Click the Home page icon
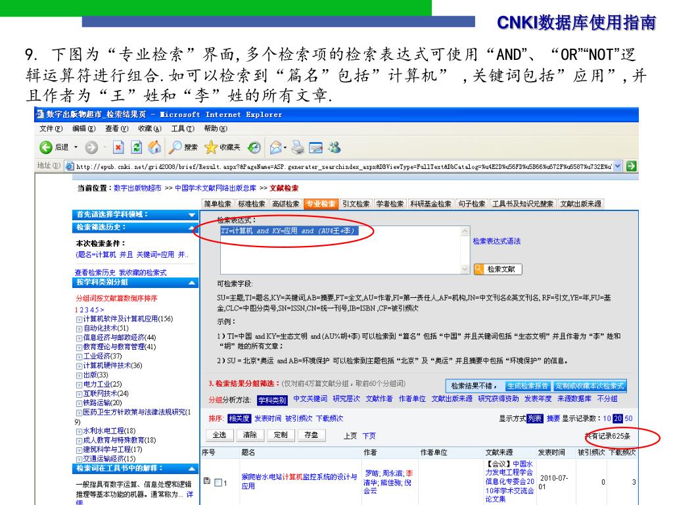This screenshot has height=505, width=673. tap(154, 147)
